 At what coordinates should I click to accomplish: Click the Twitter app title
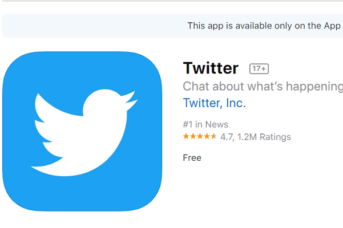pos(211,68)
